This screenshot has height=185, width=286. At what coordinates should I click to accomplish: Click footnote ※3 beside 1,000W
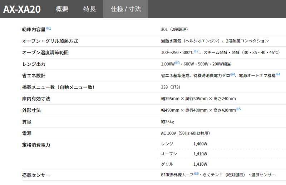click(x=177, y=63)
